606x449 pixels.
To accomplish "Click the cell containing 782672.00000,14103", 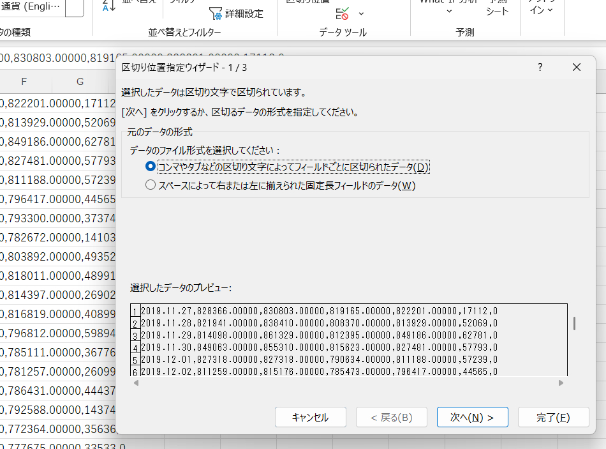I will tap(58, 237).
